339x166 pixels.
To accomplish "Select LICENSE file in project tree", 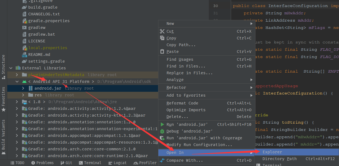I will pos(37,41).
